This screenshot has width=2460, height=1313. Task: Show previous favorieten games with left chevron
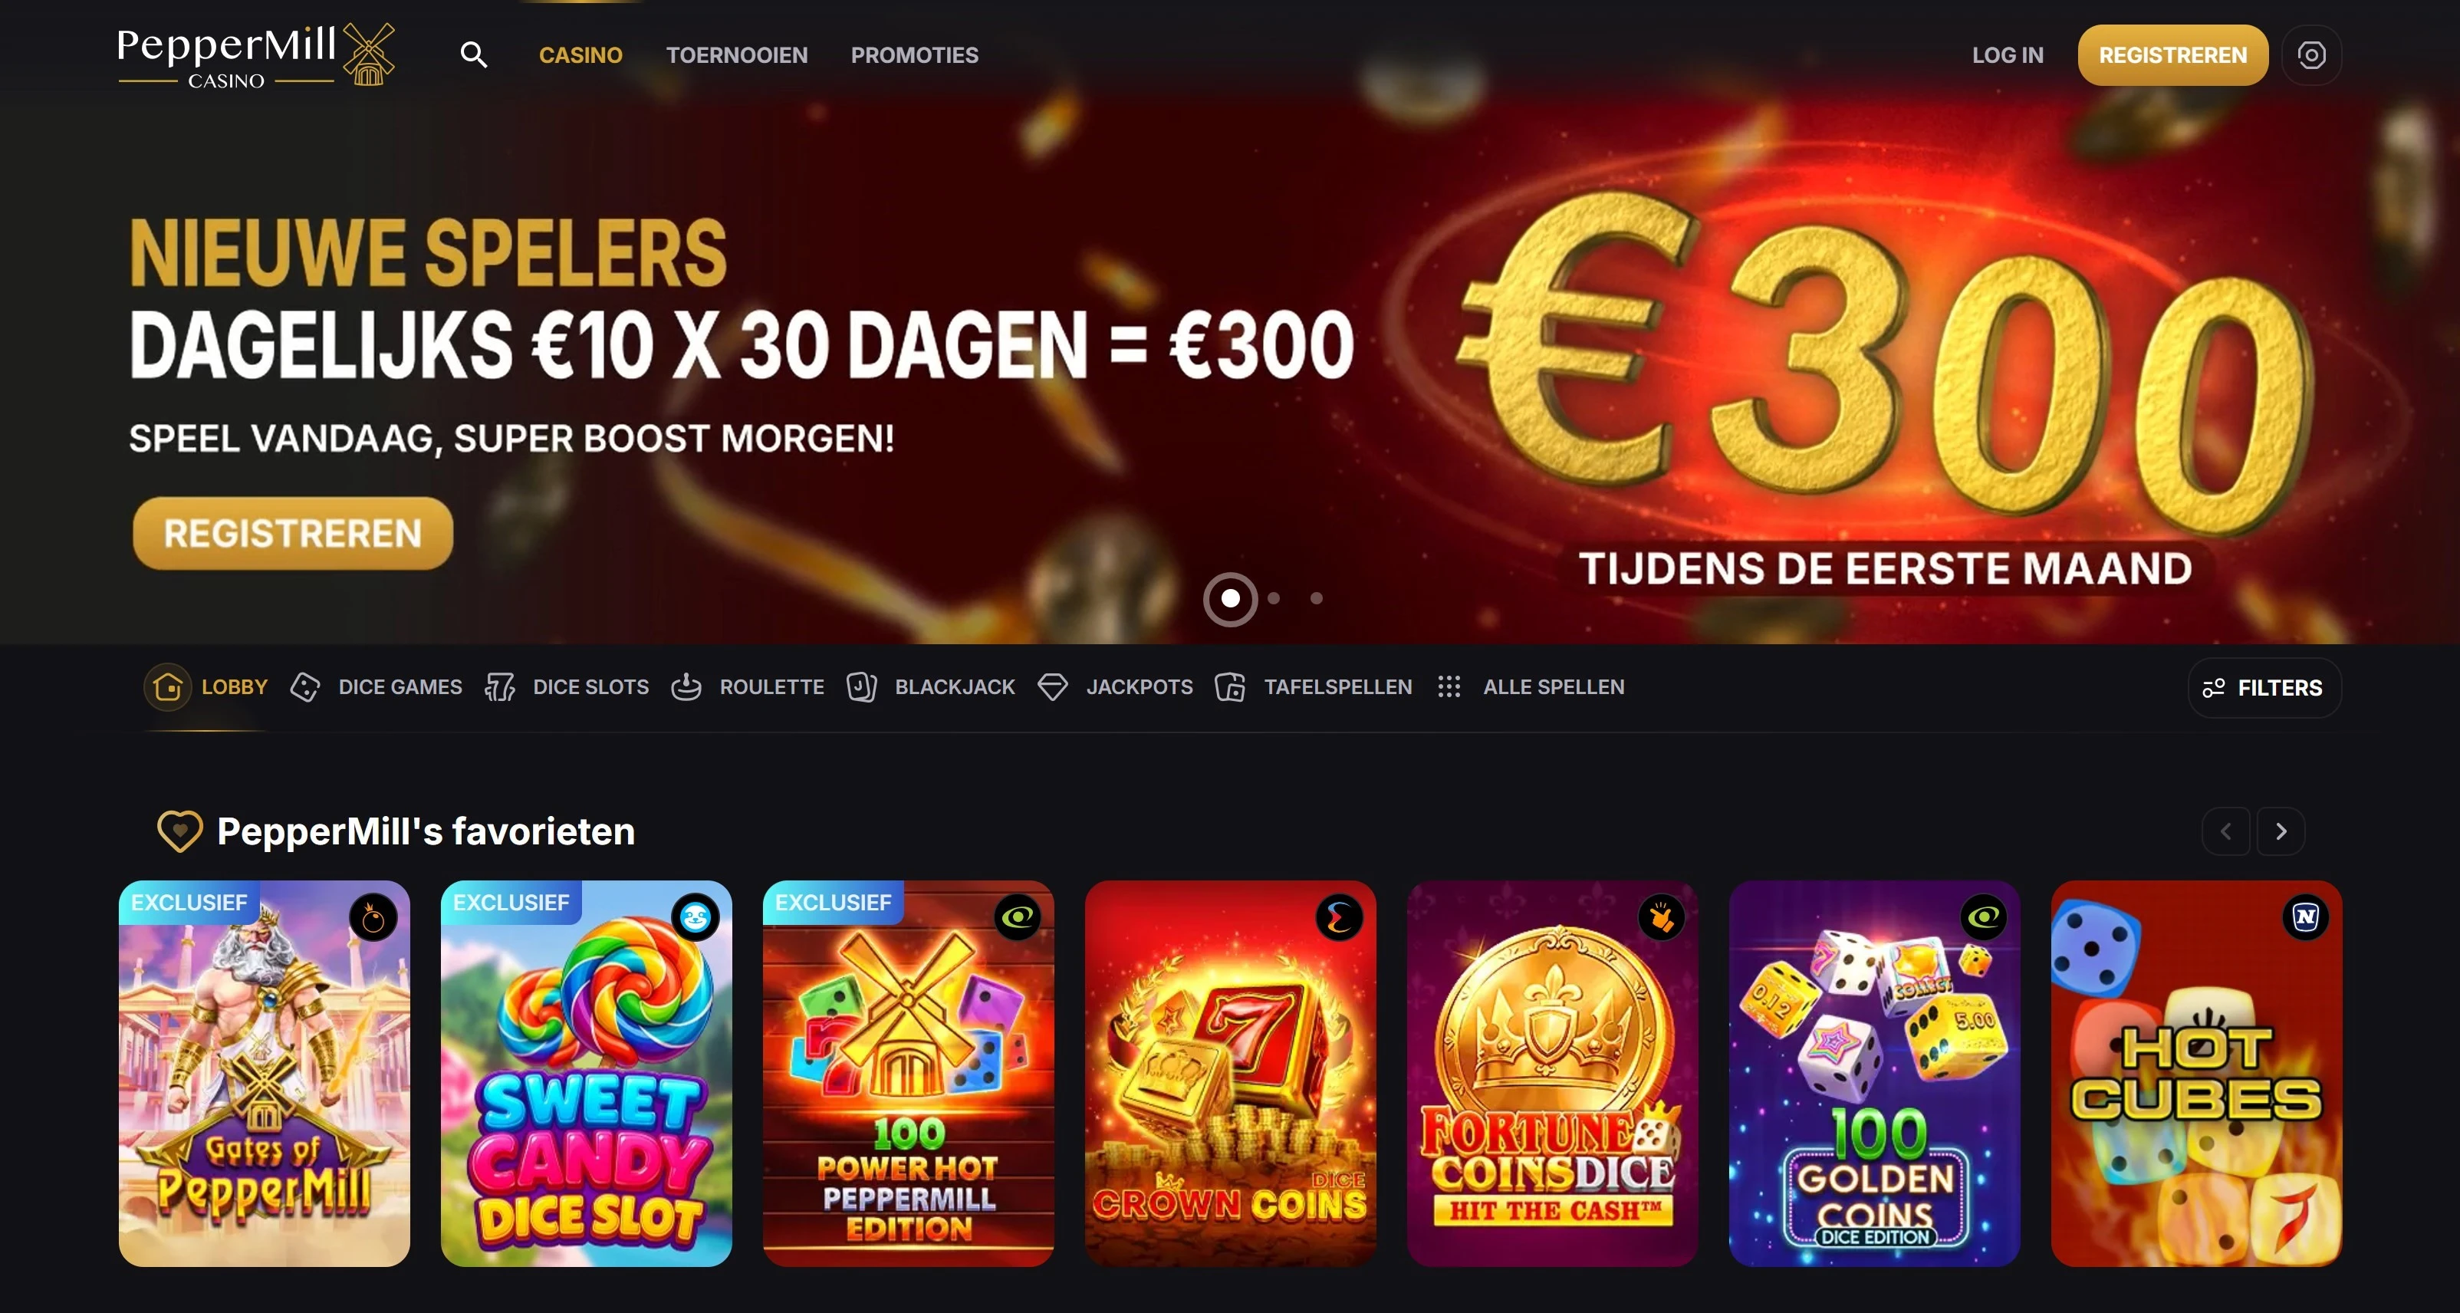(x=2226, y=831)
